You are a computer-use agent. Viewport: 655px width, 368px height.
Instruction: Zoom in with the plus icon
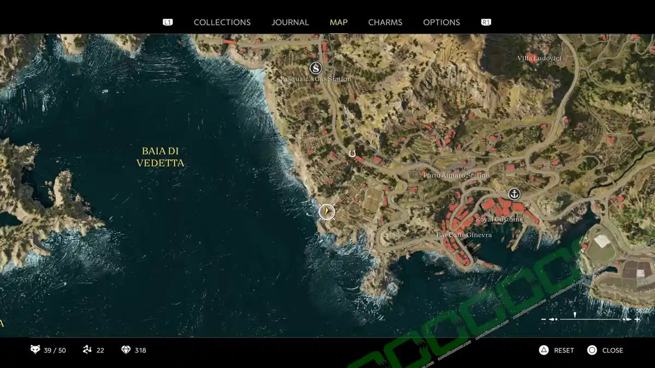pyautogui.click(x=637, y=319)
